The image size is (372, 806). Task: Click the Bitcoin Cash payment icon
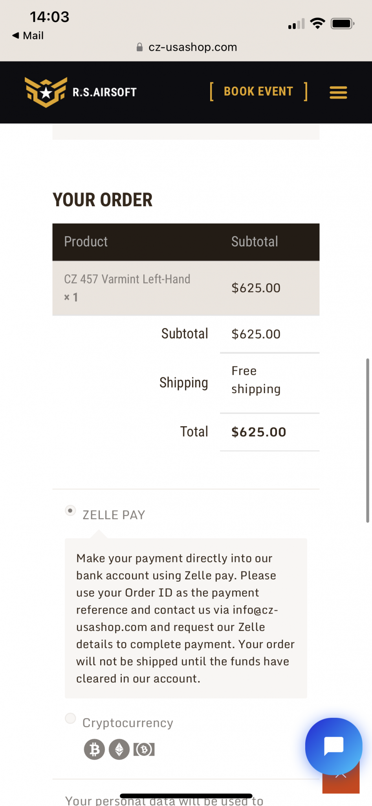144,749
